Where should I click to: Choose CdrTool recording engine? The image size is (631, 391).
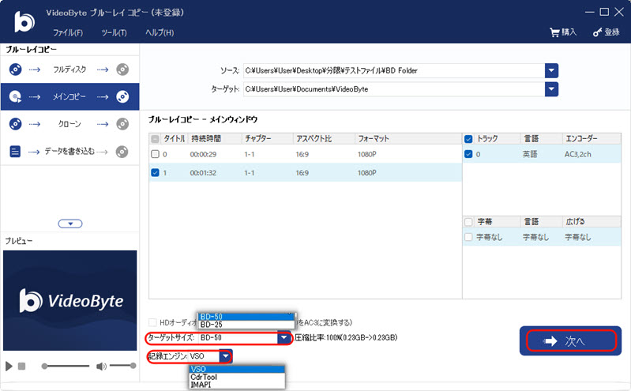pyautogui.click(x=237, y=377)
